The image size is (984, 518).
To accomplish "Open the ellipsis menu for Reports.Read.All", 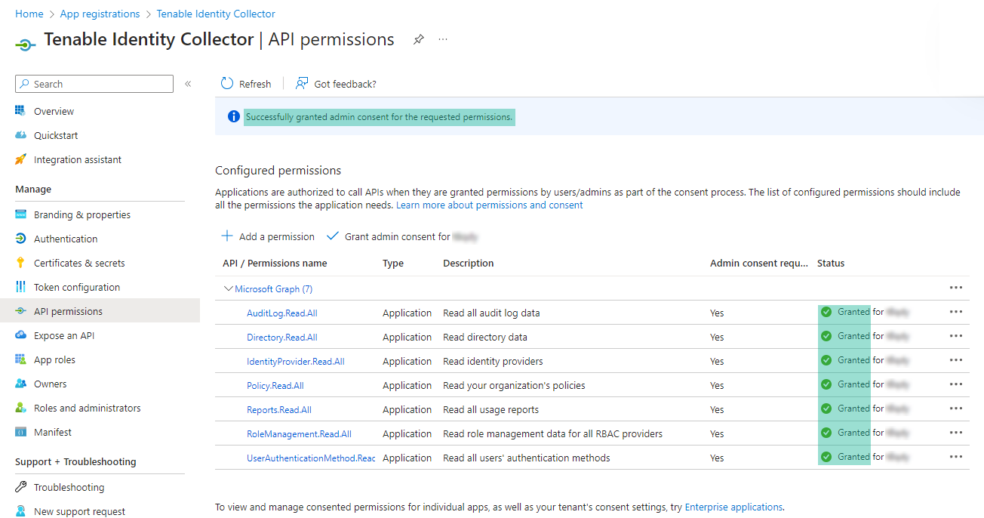I will coord(956,409).
